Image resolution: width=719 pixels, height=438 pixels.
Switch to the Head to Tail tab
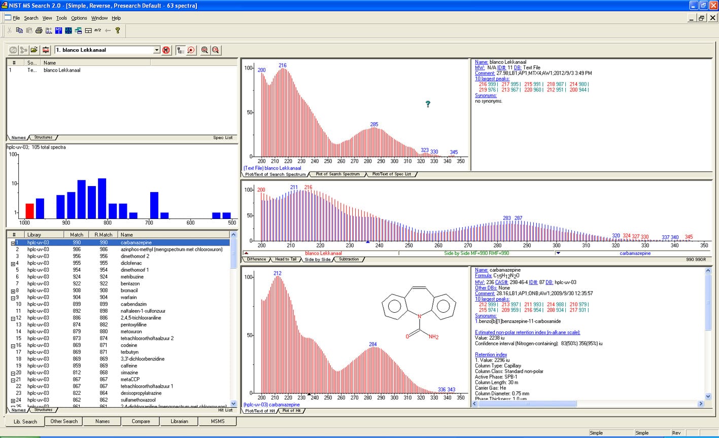286,260
